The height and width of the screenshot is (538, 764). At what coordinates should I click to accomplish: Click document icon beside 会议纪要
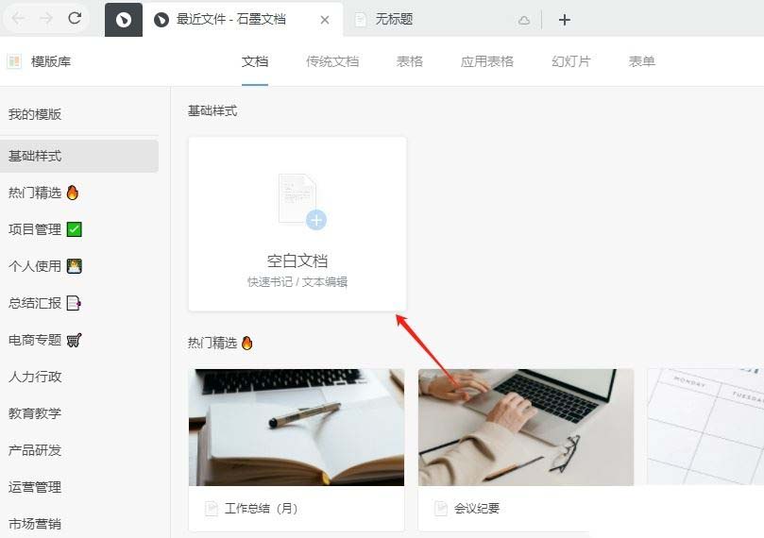click(440, 509)
